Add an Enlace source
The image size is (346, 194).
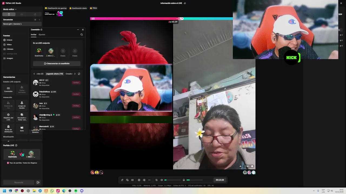coord(8,40)
